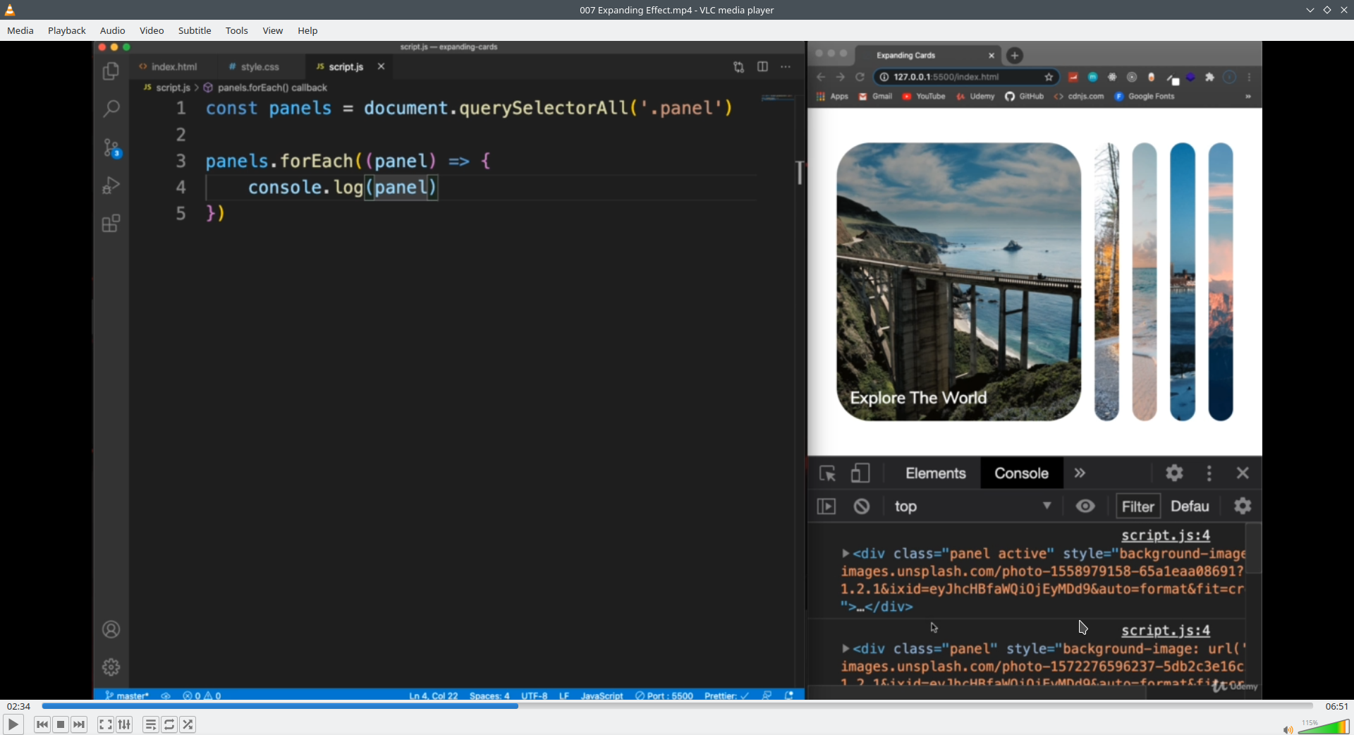Show the console sidebar panel icon
The height and width of the screenshot is (735, 1354).
pos(827,506)
